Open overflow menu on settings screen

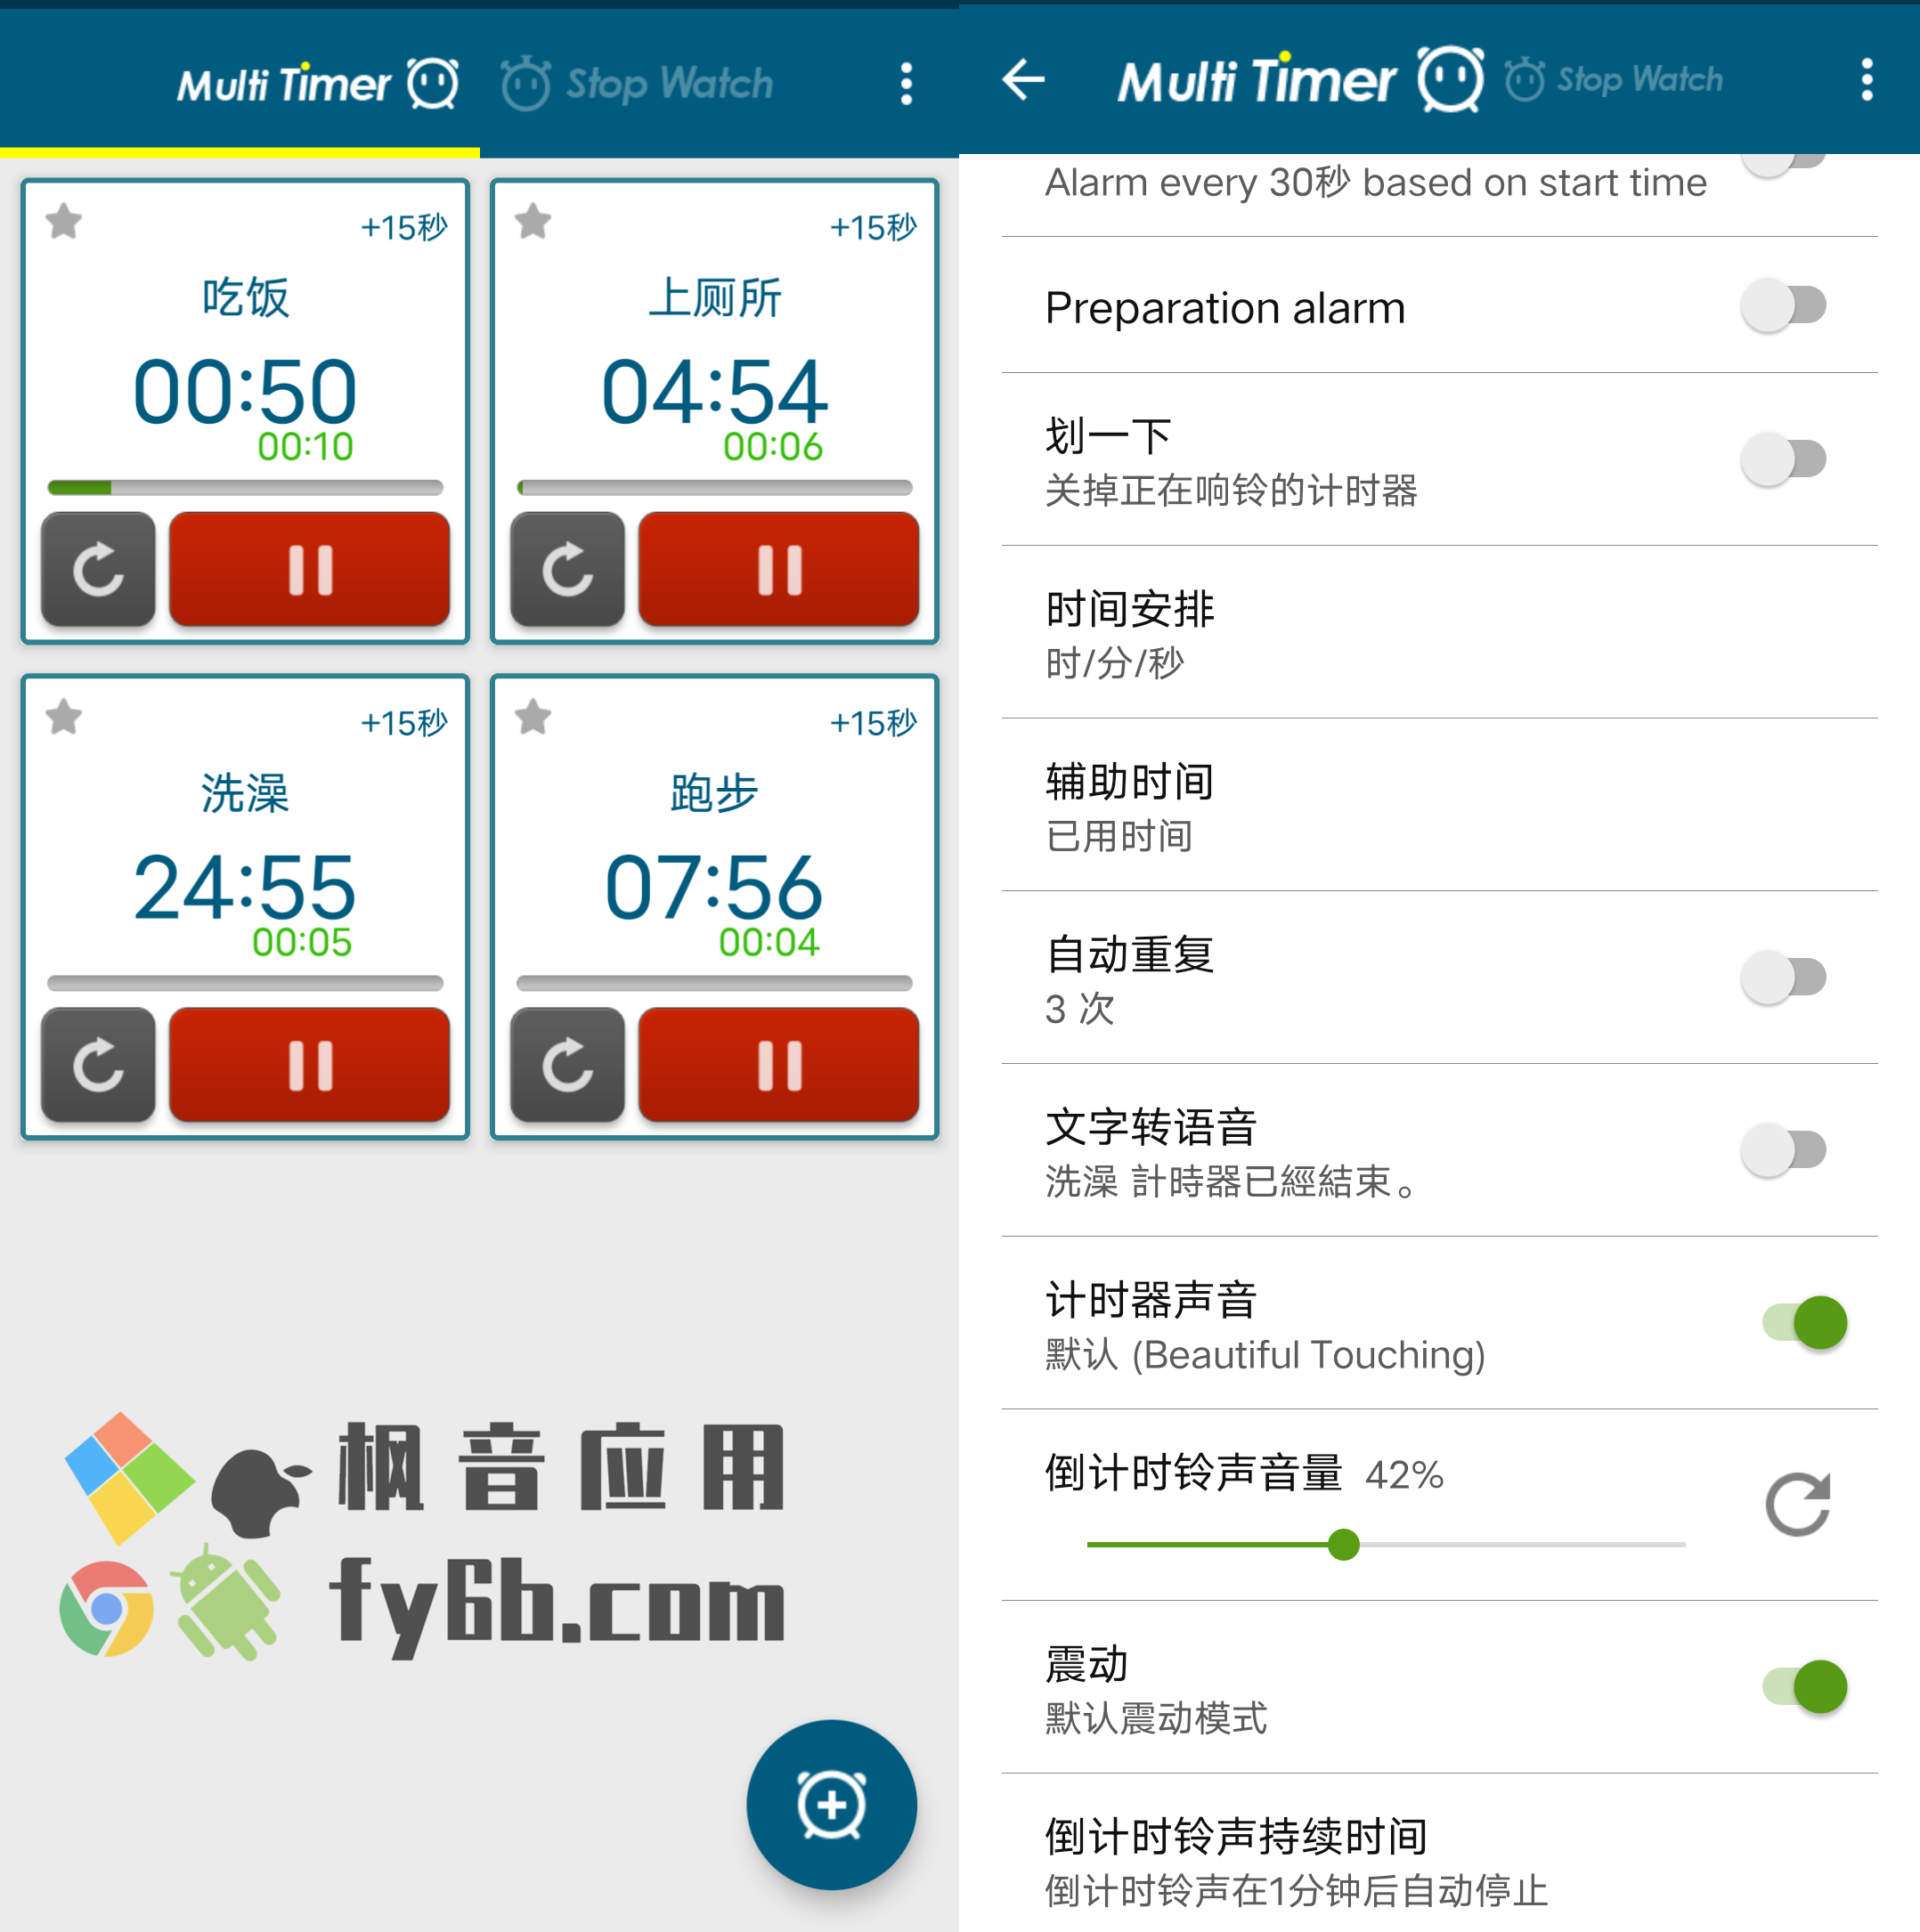click(1866, 79)
